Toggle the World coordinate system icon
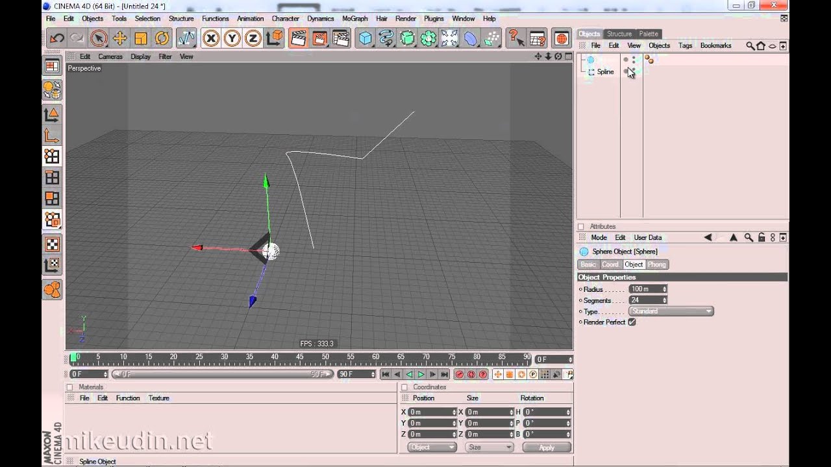 [x=275, y=38]
